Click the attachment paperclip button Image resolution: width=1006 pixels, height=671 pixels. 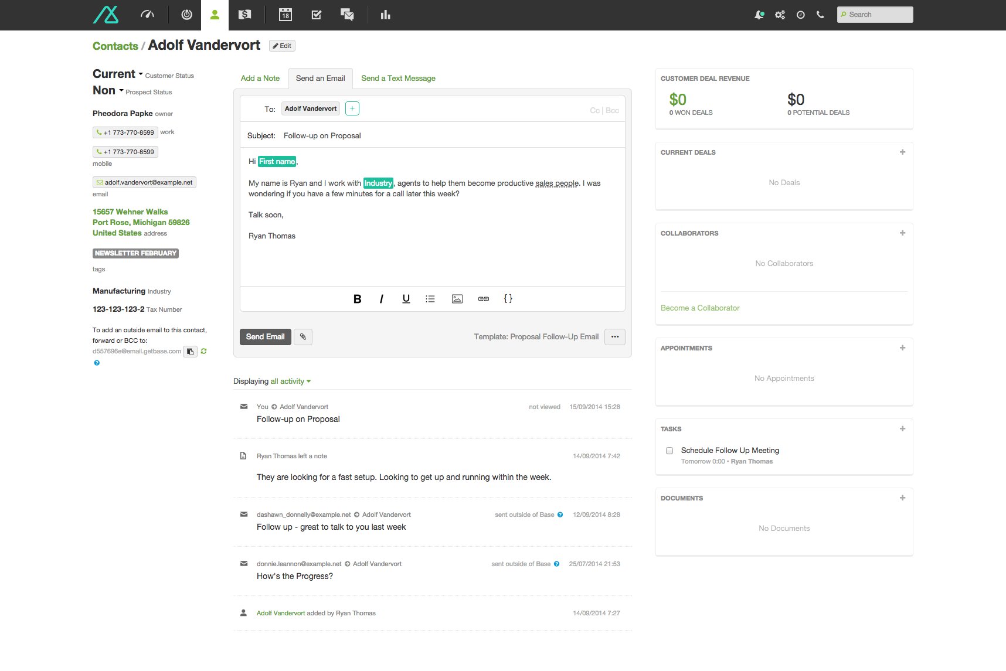click(303, 337)
